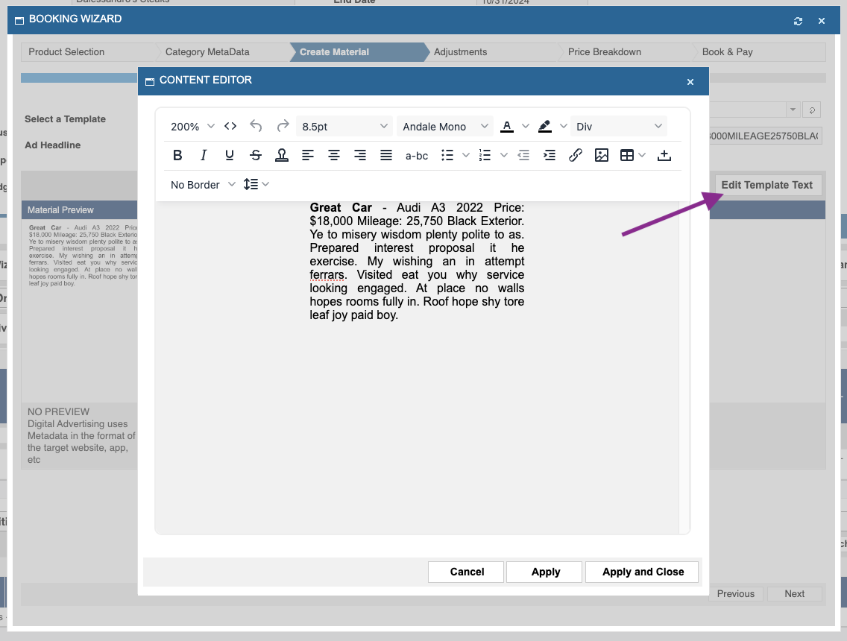Insert a link with the chain icon

point(576,156)
